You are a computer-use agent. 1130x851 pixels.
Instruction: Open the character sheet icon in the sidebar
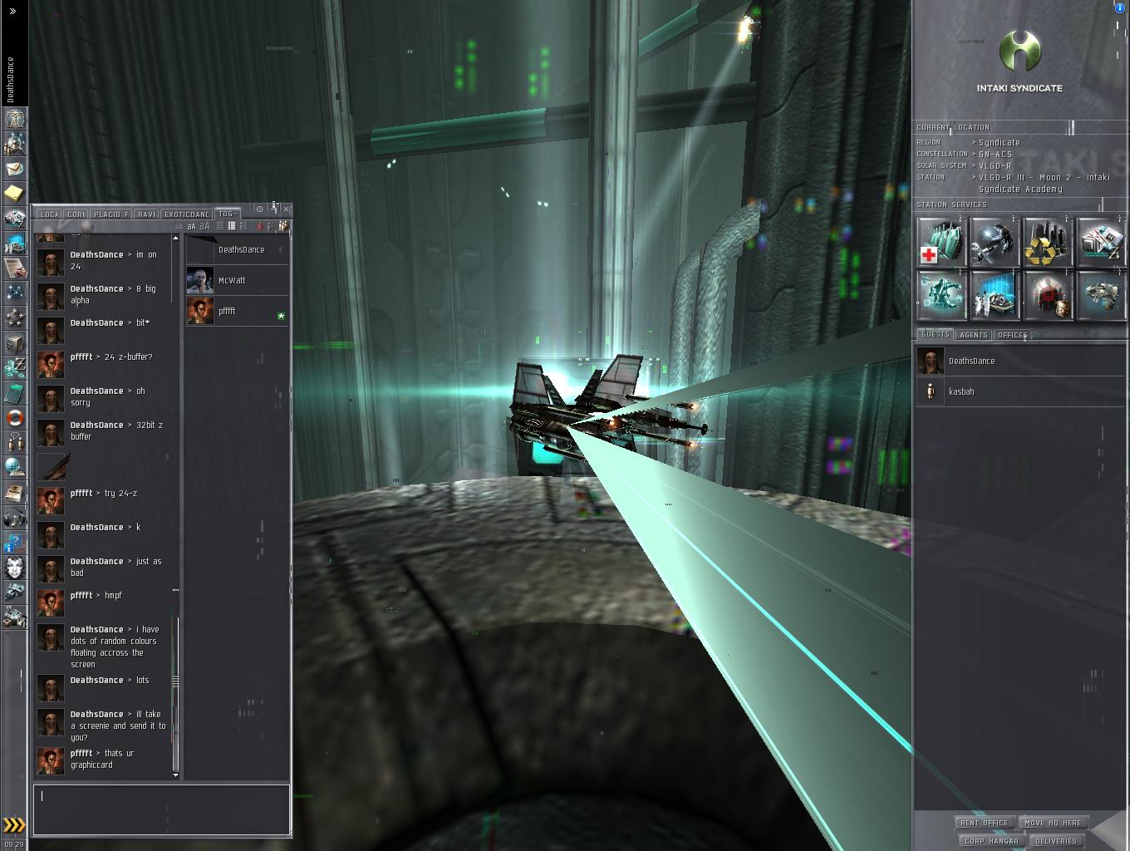click(14, 119)
